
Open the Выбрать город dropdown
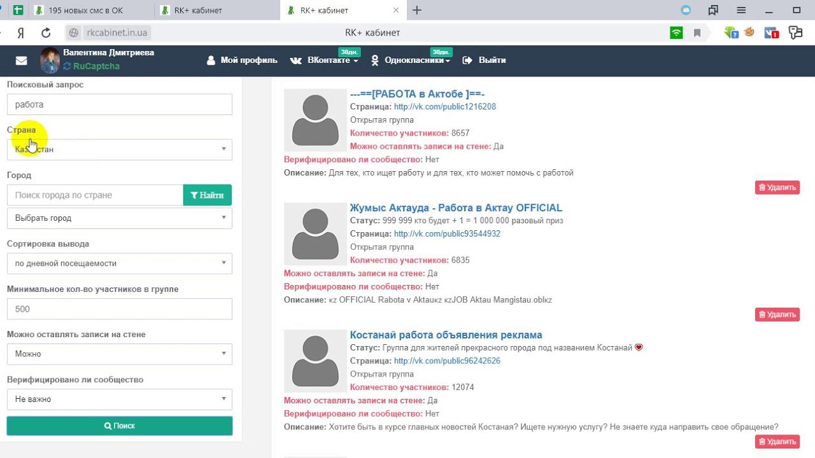coord(120,218)
